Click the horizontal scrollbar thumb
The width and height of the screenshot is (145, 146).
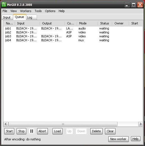pyautogui.click(x=63, y=124)
